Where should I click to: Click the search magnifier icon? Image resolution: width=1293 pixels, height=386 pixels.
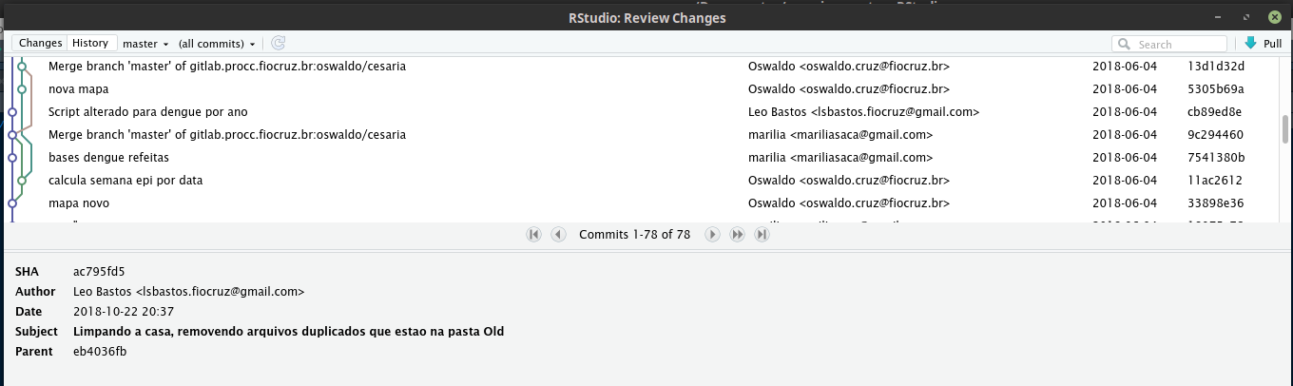click(1126, 44)
